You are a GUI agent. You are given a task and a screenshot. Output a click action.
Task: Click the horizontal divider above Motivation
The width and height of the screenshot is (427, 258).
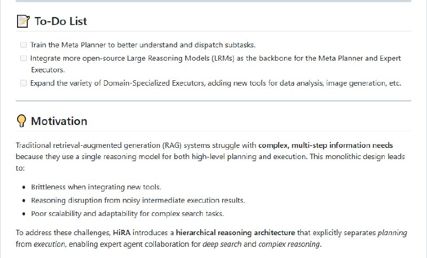point(213,101)
